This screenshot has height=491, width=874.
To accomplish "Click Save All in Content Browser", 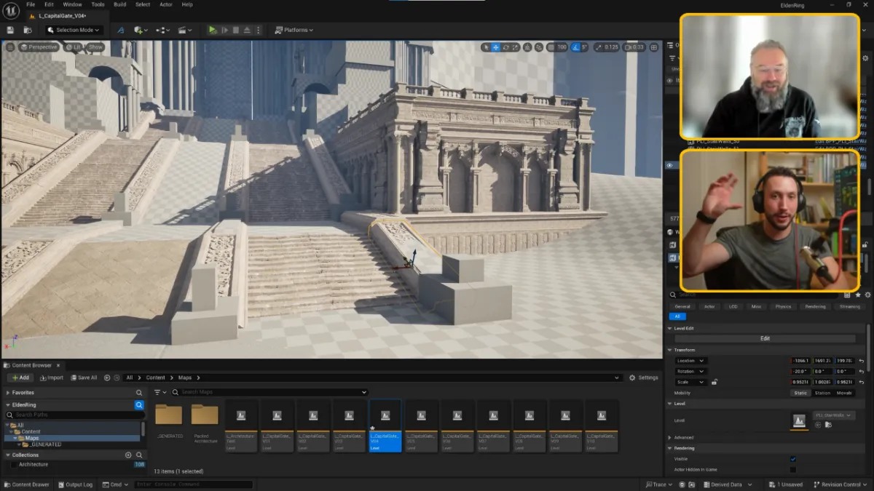I will pyautogui.click(x=84, y=378).
